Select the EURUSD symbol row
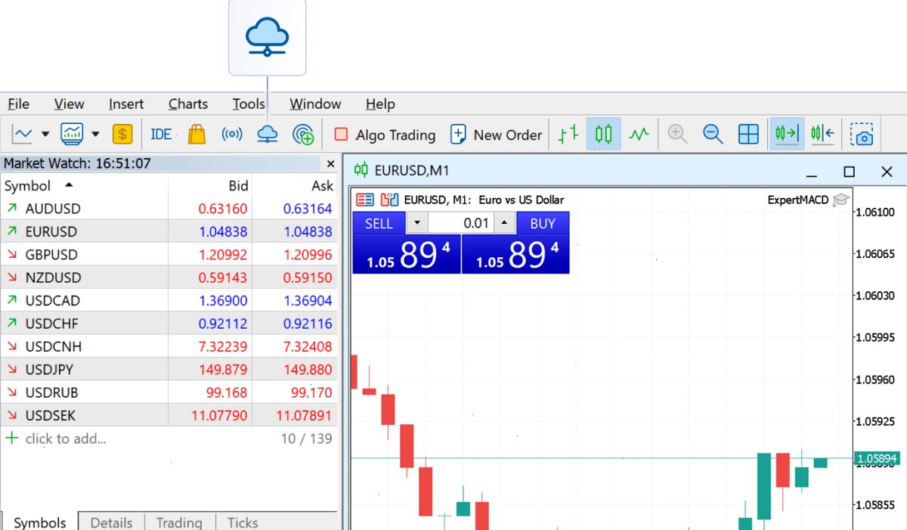 (169, 231)
